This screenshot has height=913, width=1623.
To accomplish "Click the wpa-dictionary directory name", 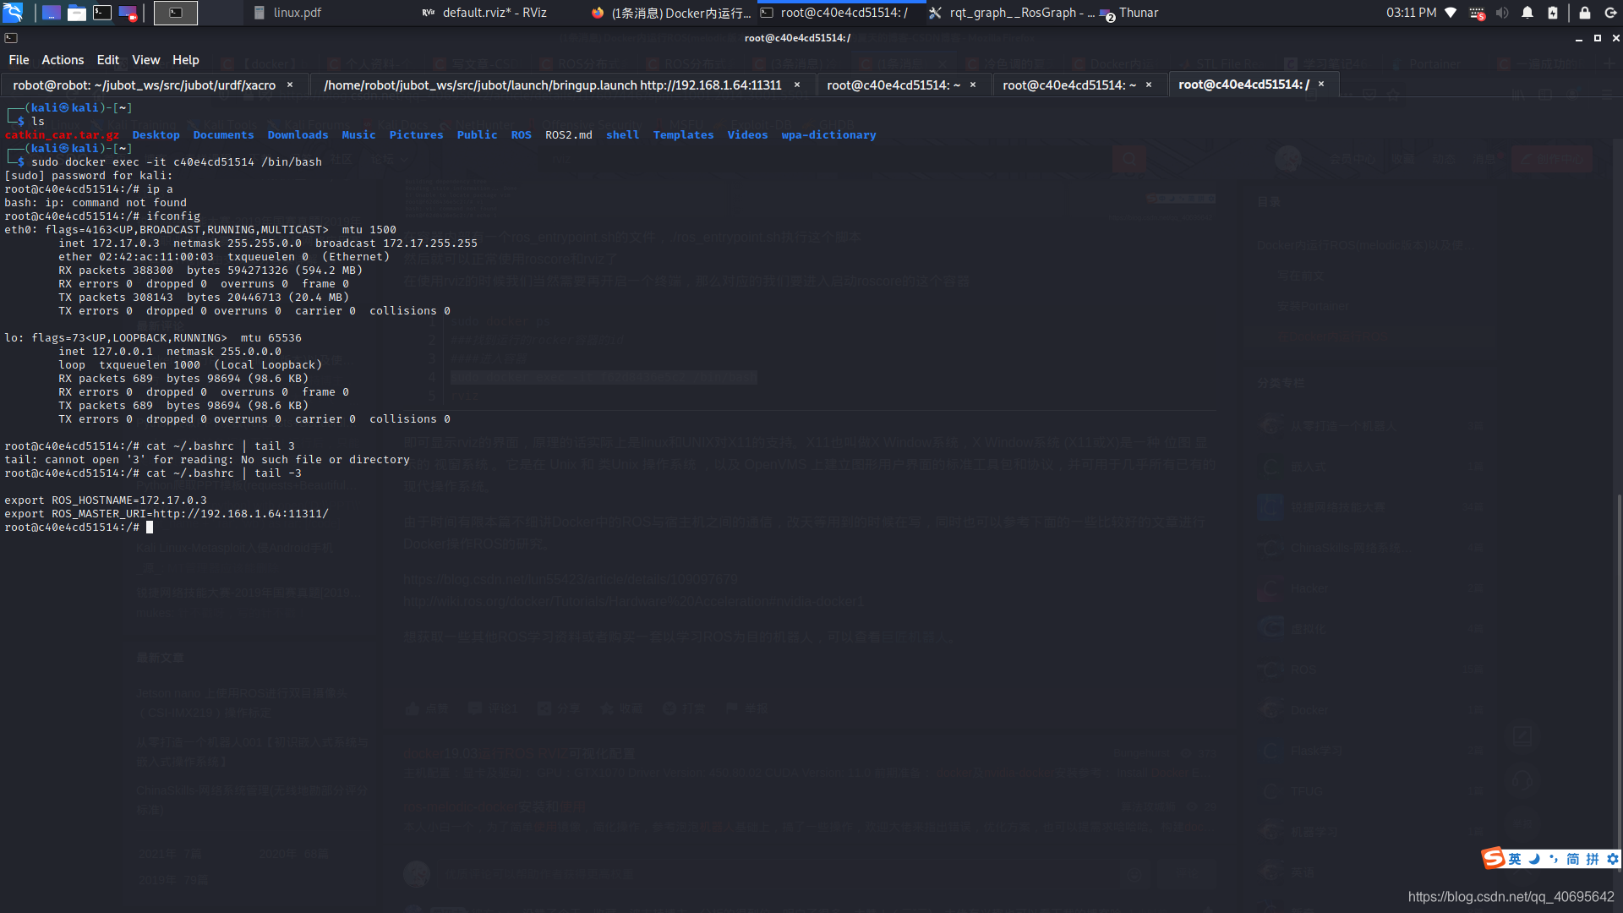I will 828,135.
